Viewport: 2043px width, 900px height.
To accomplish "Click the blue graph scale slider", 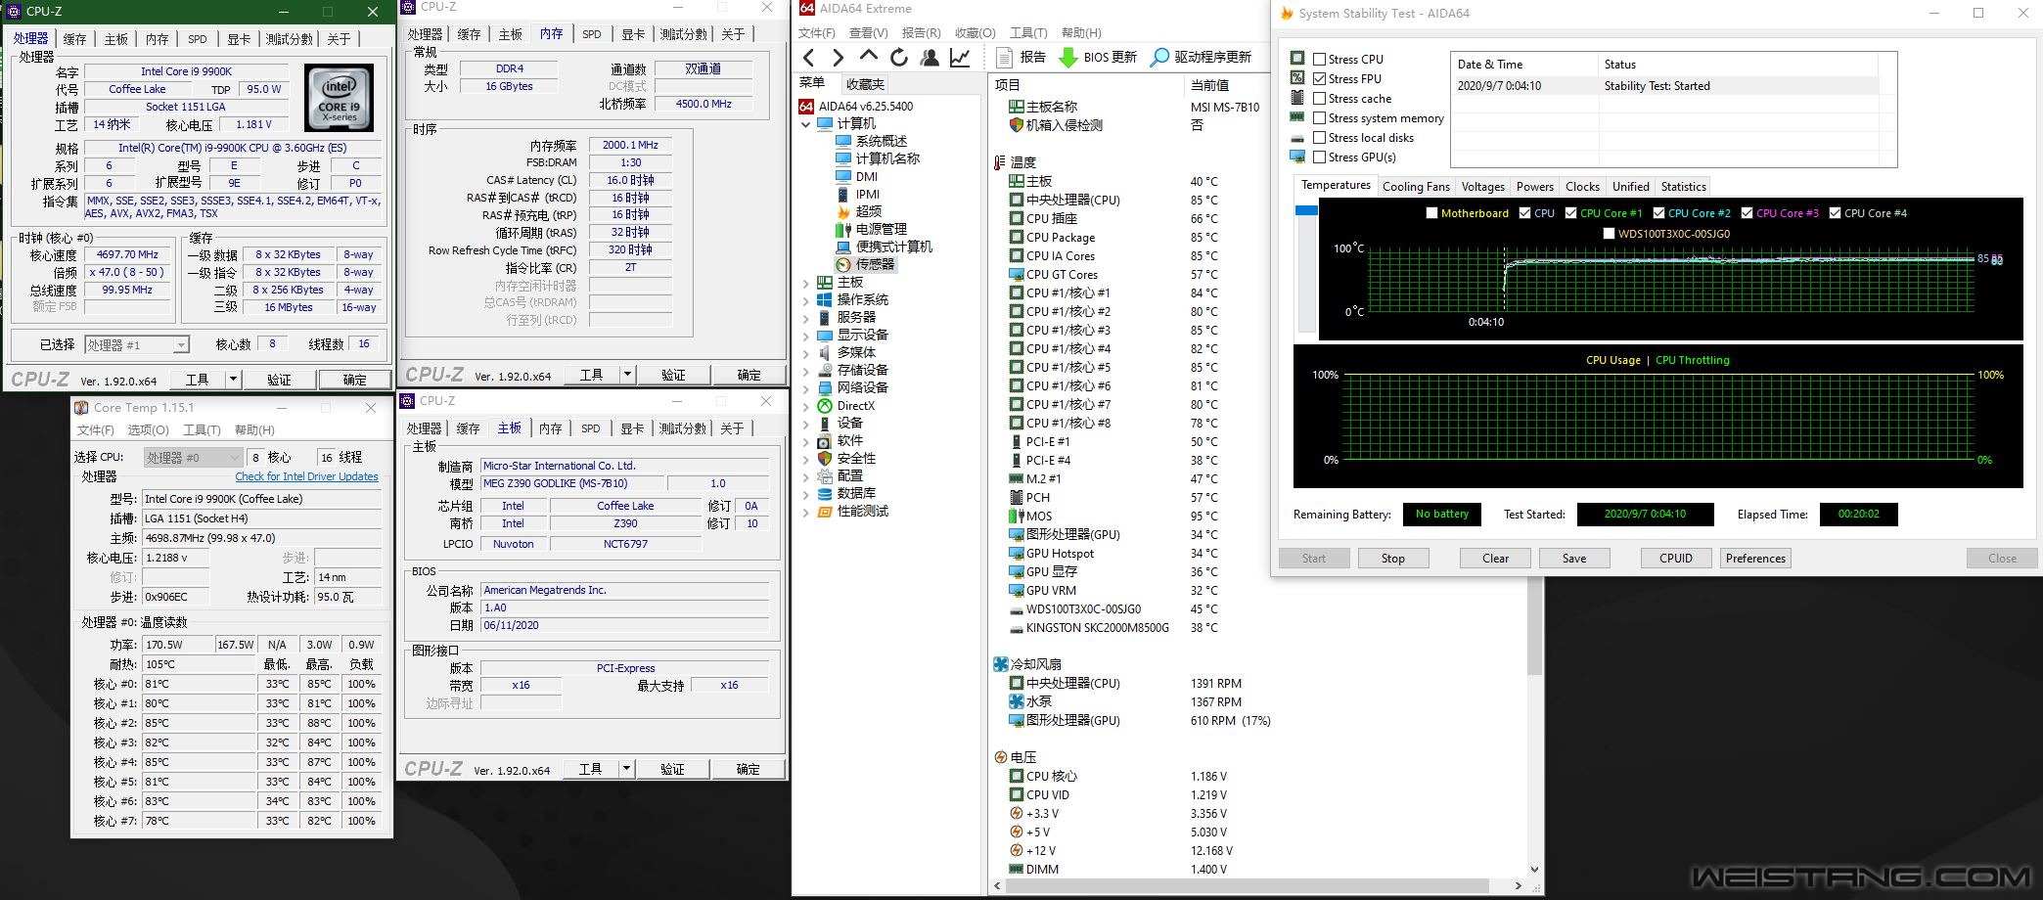I will point(1306,210).
